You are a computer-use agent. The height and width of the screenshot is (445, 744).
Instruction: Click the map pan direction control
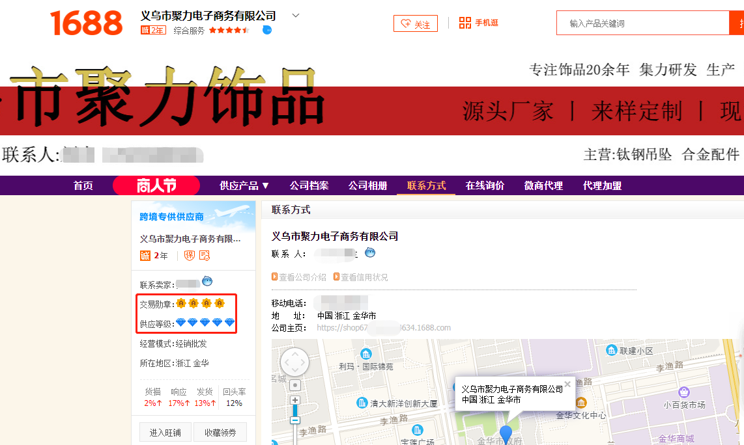pyautogui.click(x=294, y=363)
